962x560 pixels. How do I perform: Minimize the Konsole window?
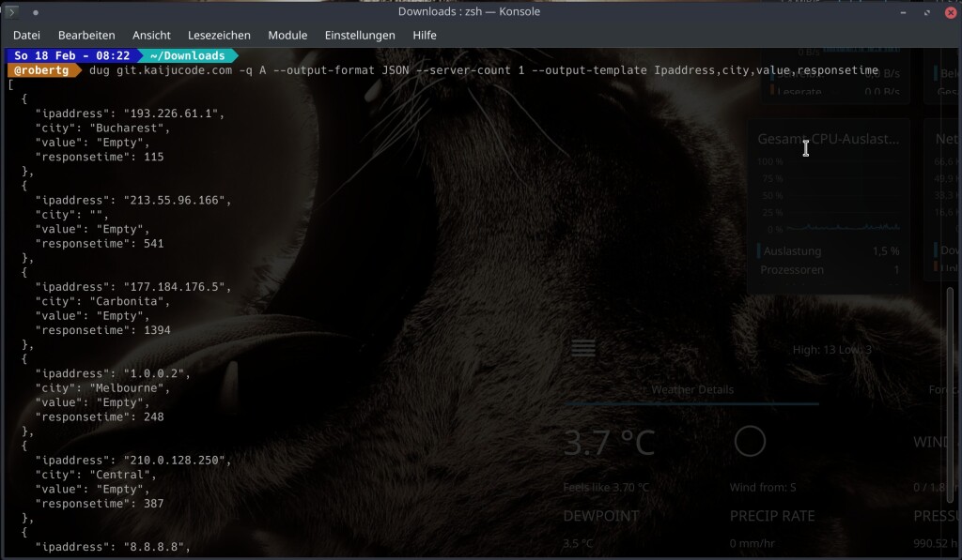[x=903, y=12]
